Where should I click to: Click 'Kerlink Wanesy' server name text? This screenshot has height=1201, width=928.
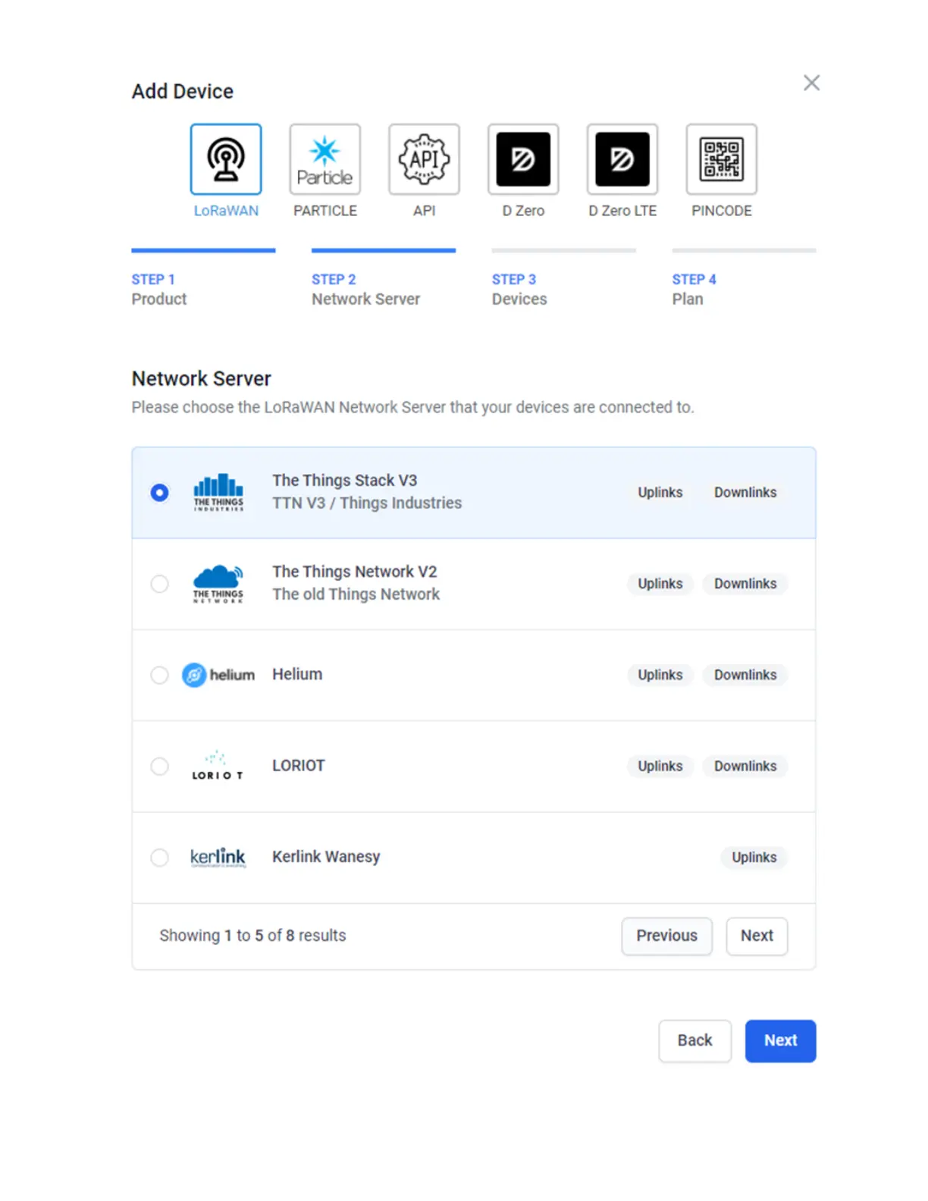[326, 857]
